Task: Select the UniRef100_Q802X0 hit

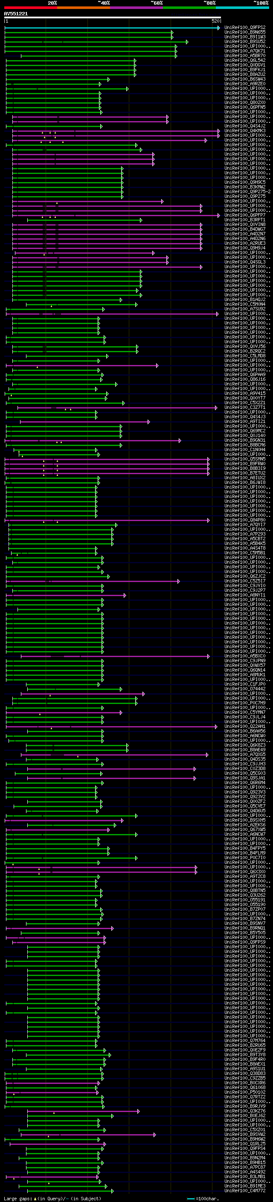Action: 245,103
